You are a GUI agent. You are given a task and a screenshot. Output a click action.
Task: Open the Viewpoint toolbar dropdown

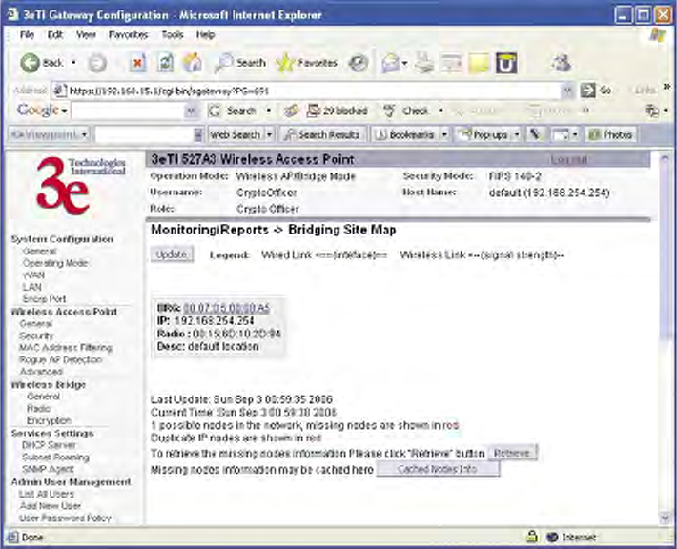click(84, 135)
